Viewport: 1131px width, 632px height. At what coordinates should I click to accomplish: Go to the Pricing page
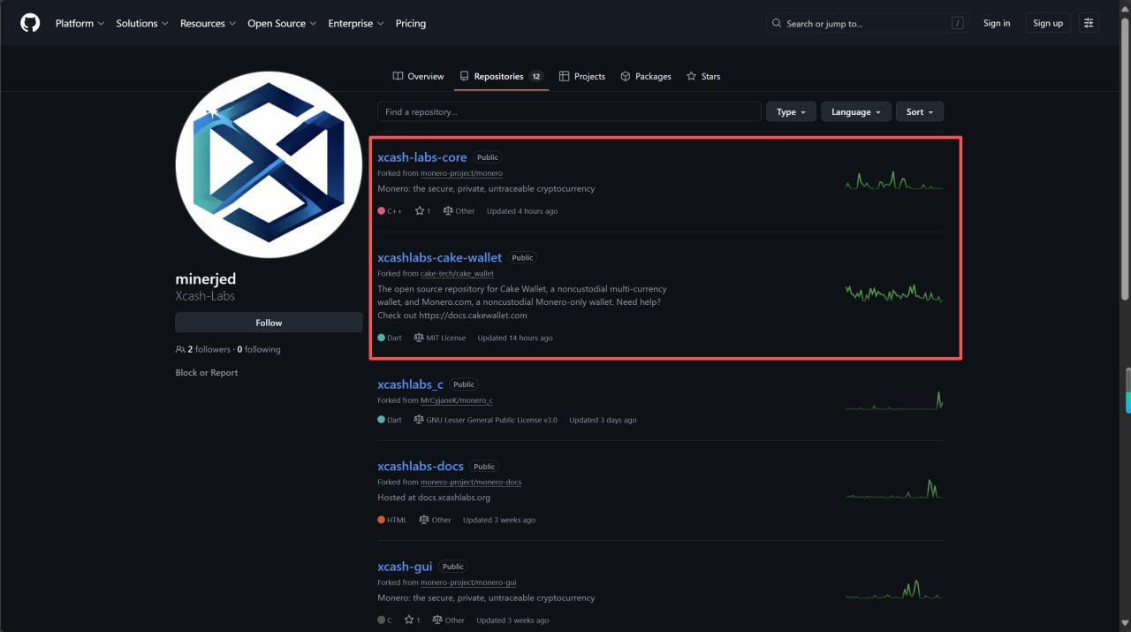pyautogui.click(x=411, y=24)
